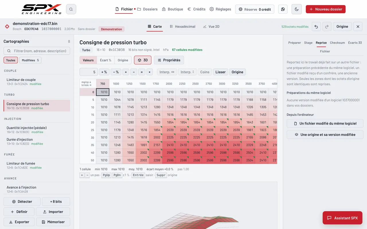Viewport: 367px width, 229px height.
Task: Apply the + % operation to the selection
Action: [104, 72]
